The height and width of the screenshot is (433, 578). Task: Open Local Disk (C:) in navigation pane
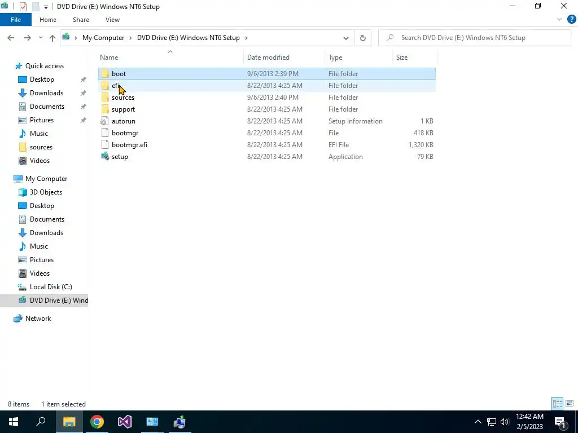[x=51, y=287]
